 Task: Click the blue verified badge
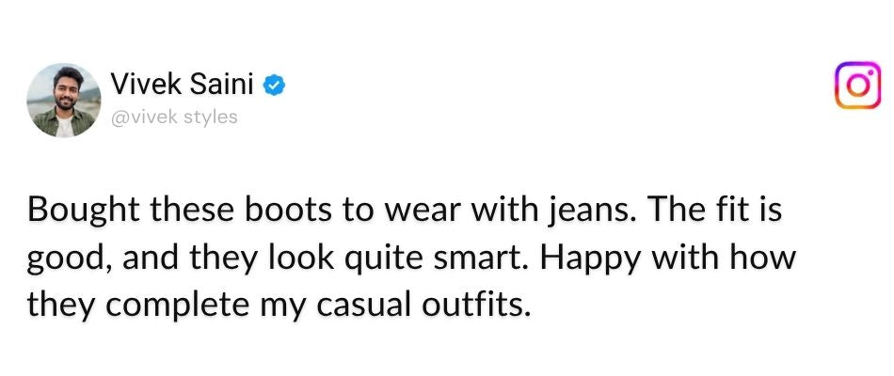[x=274, y=86]
